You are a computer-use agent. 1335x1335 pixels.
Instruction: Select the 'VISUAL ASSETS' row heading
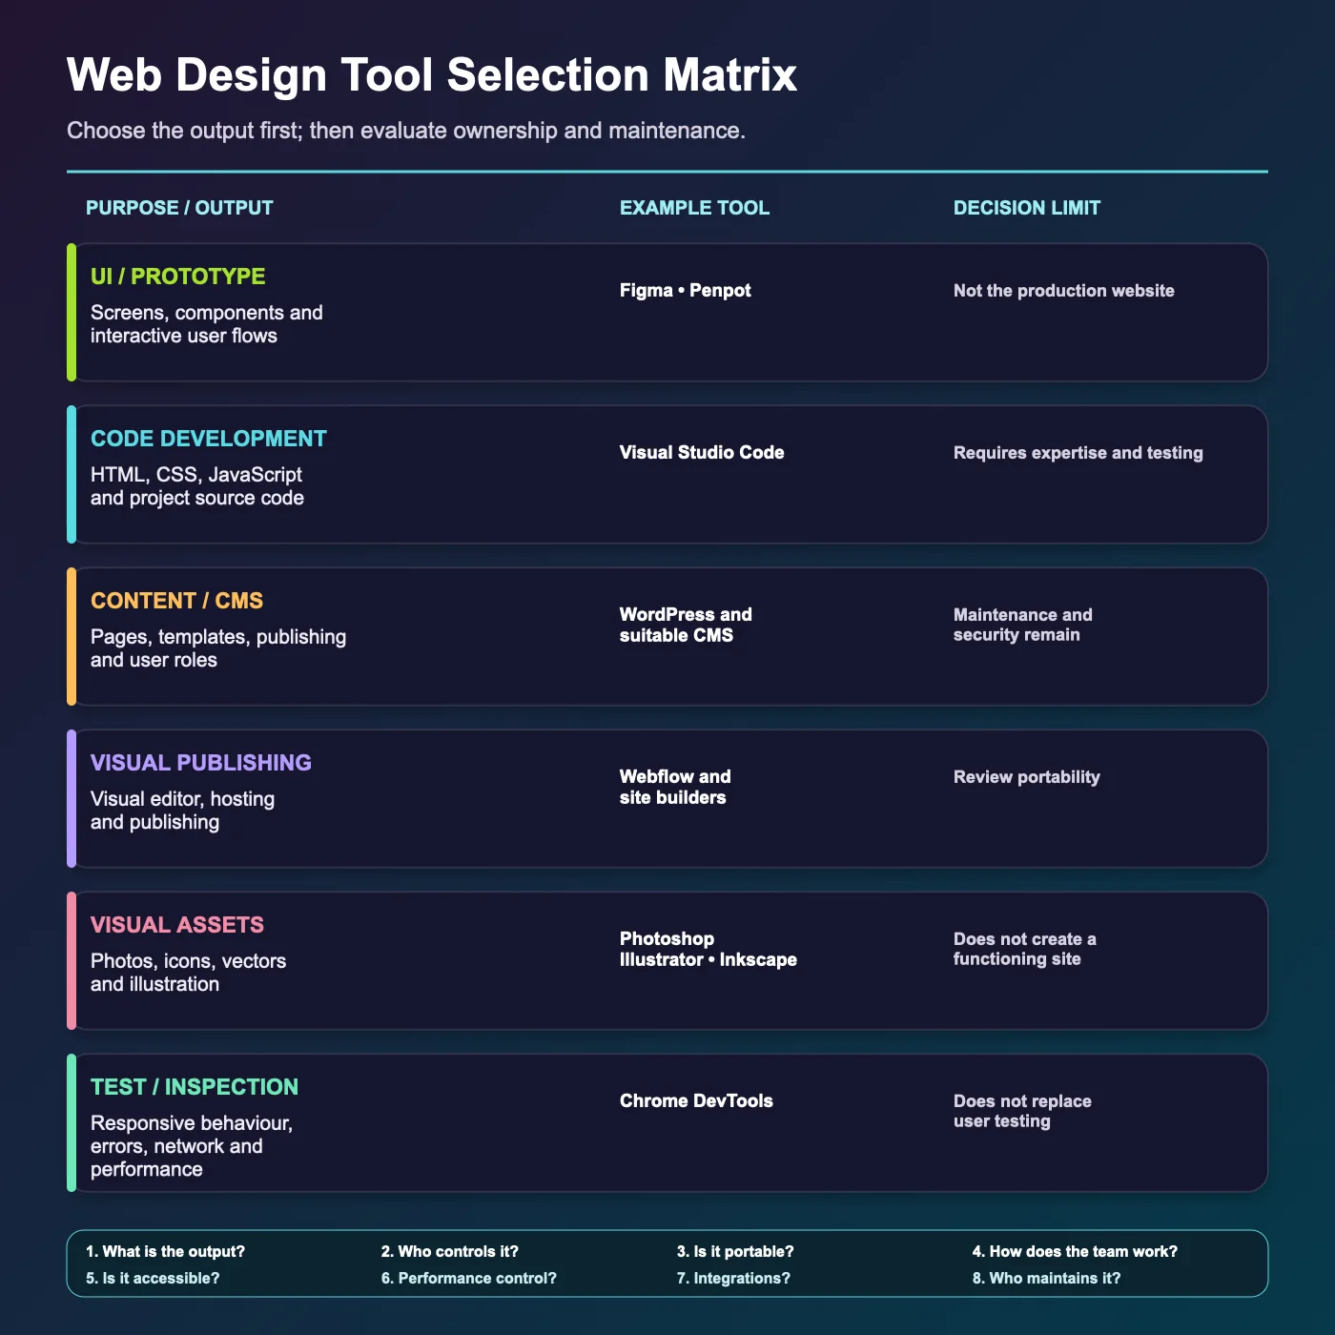click(x=177, y=925)
